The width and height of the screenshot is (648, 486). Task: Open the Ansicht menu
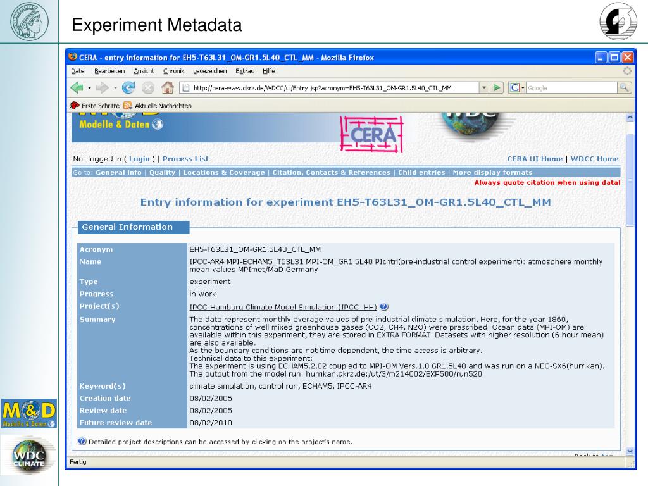[x=144, y=71]
